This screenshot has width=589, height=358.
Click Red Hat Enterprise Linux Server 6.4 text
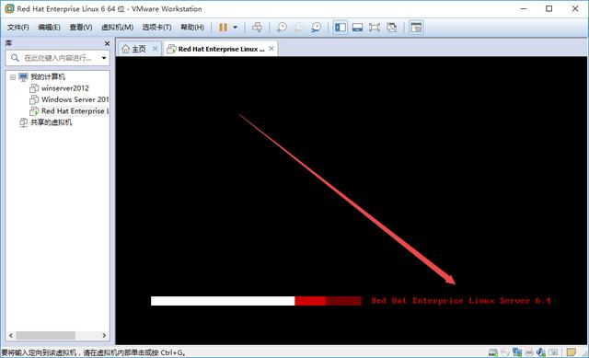[461, 300]
